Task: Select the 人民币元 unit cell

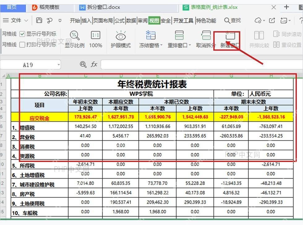Action: [x=271, y=94]
